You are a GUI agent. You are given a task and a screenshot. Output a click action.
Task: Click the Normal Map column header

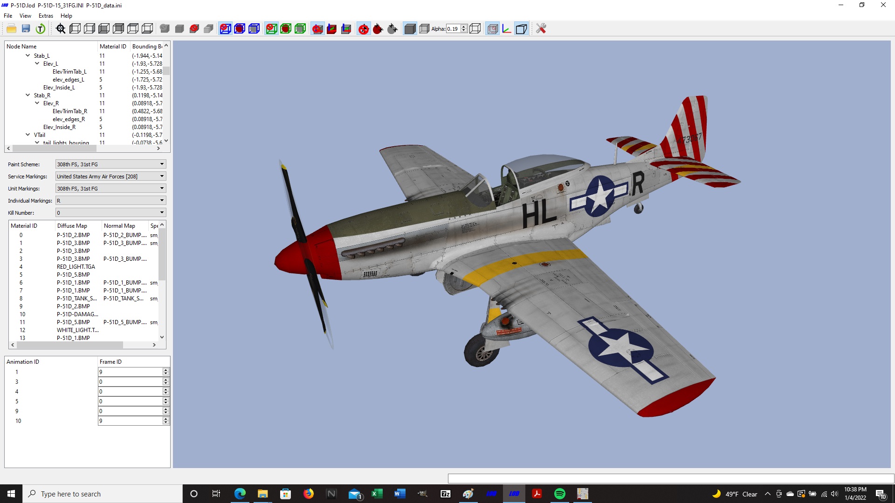pos(125,225)
